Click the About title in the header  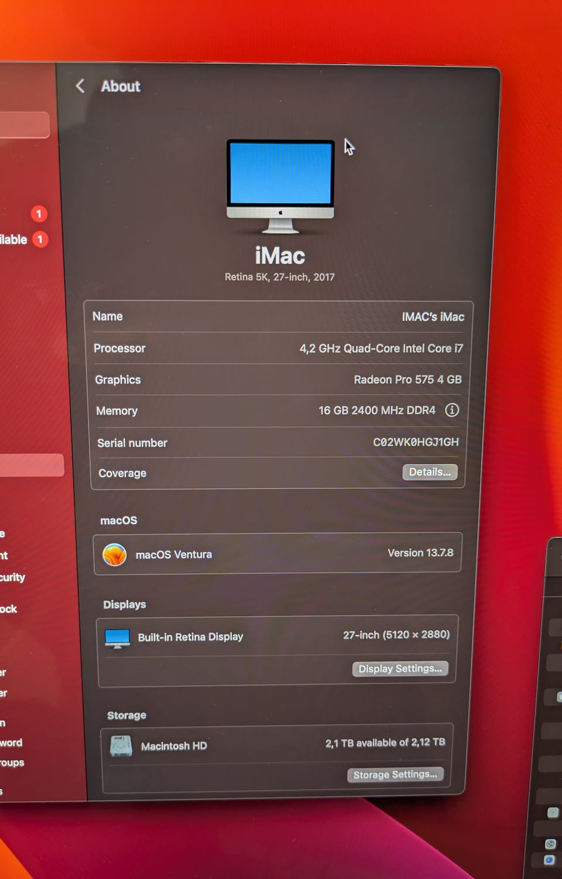point(121,87)
